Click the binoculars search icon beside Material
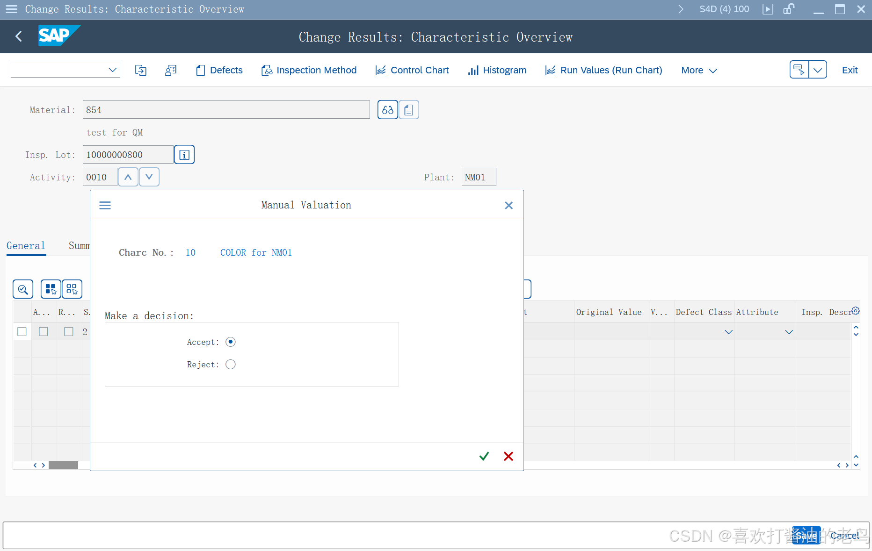This screenshot has width=872, height=551. click(x=387, y=109)
